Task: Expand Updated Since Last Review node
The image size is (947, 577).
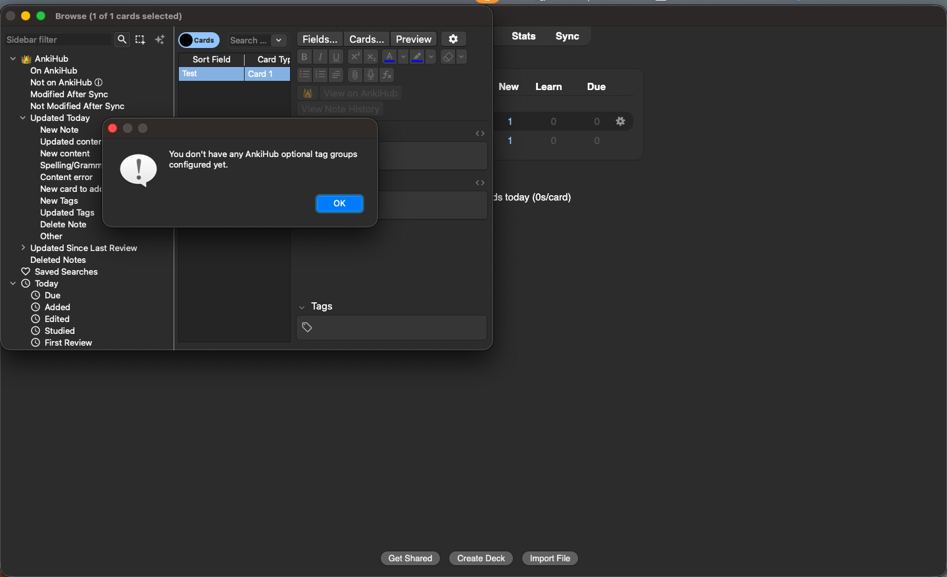Action: pyautogui.click(x=23, y=248)
